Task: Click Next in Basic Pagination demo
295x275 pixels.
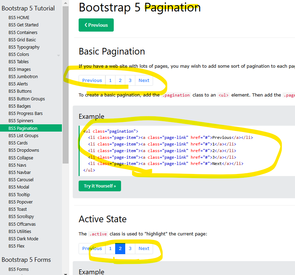Action: [144, 81]
